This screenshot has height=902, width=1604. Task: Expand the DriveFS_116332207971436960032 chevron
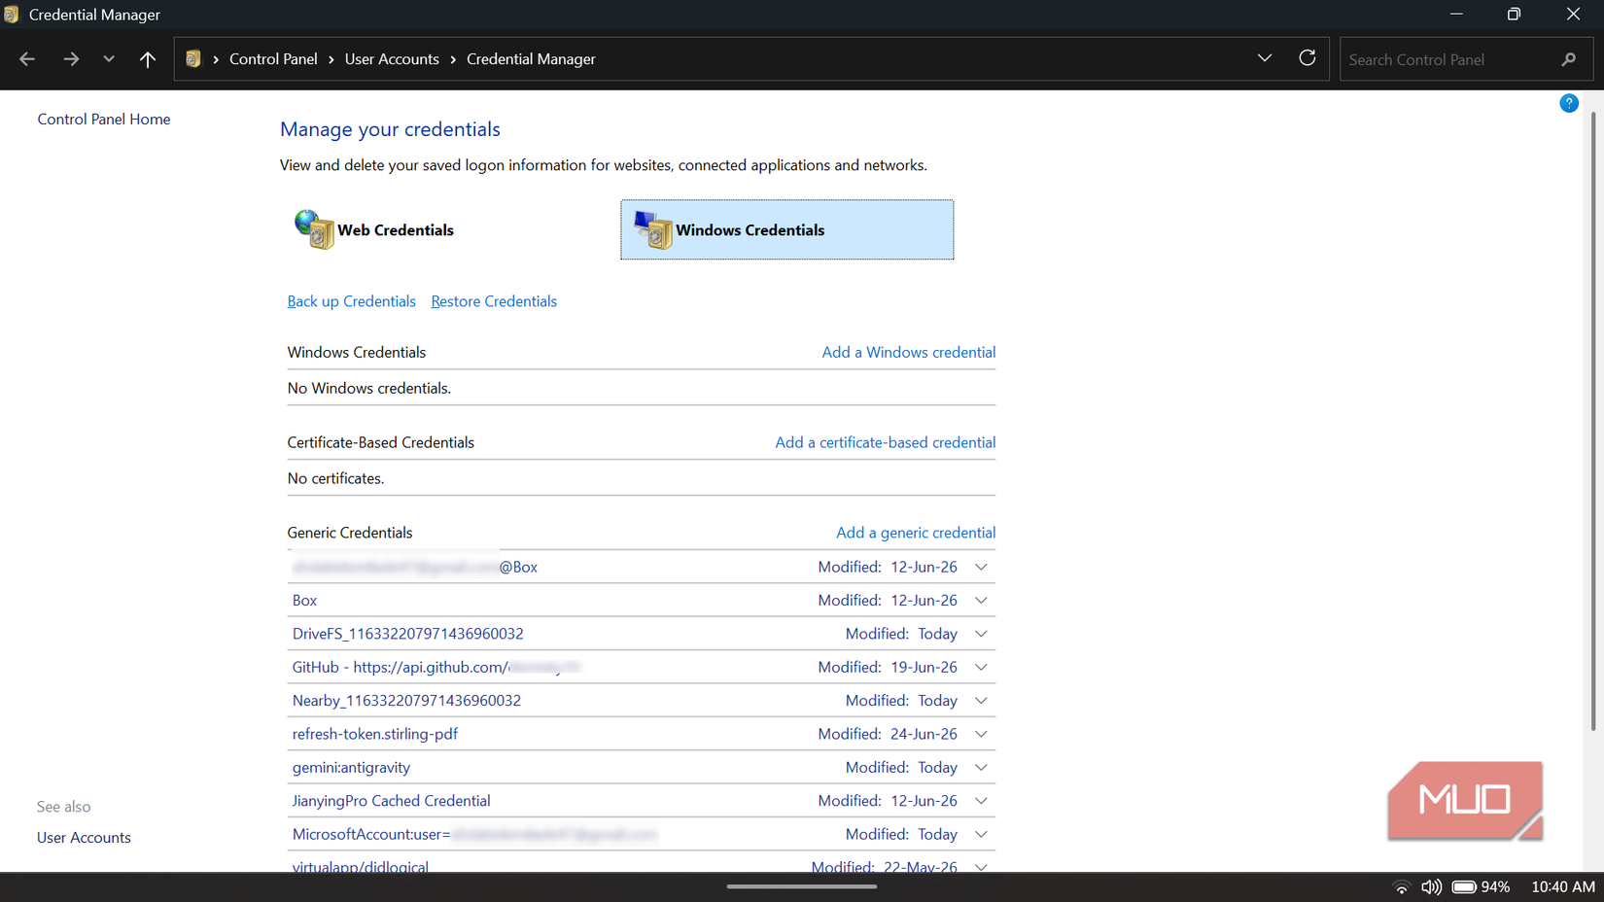click(981, 634)
